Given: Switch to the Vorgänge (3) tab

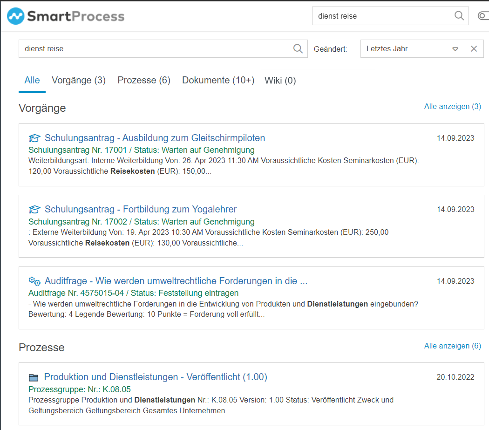Looking at the screenshot, I should pyautogui.click(x=79, y=80).
